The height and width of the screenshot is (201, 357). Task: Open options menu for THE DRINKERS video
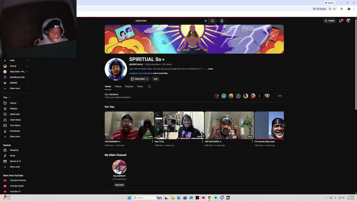(x=152, y=142)
